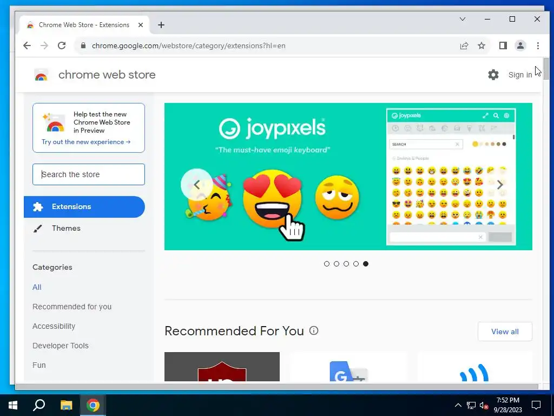Click the Chrome taskbar icon

coord(93,405)
